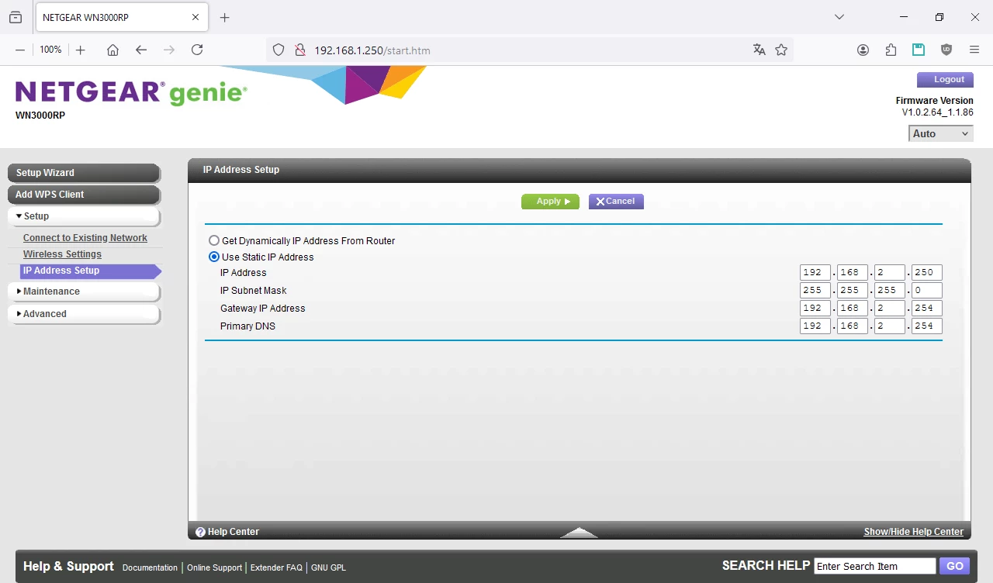Click the 100% zoom level indicator
This screenshot has height=583, width=993.
tap(50, 50)
